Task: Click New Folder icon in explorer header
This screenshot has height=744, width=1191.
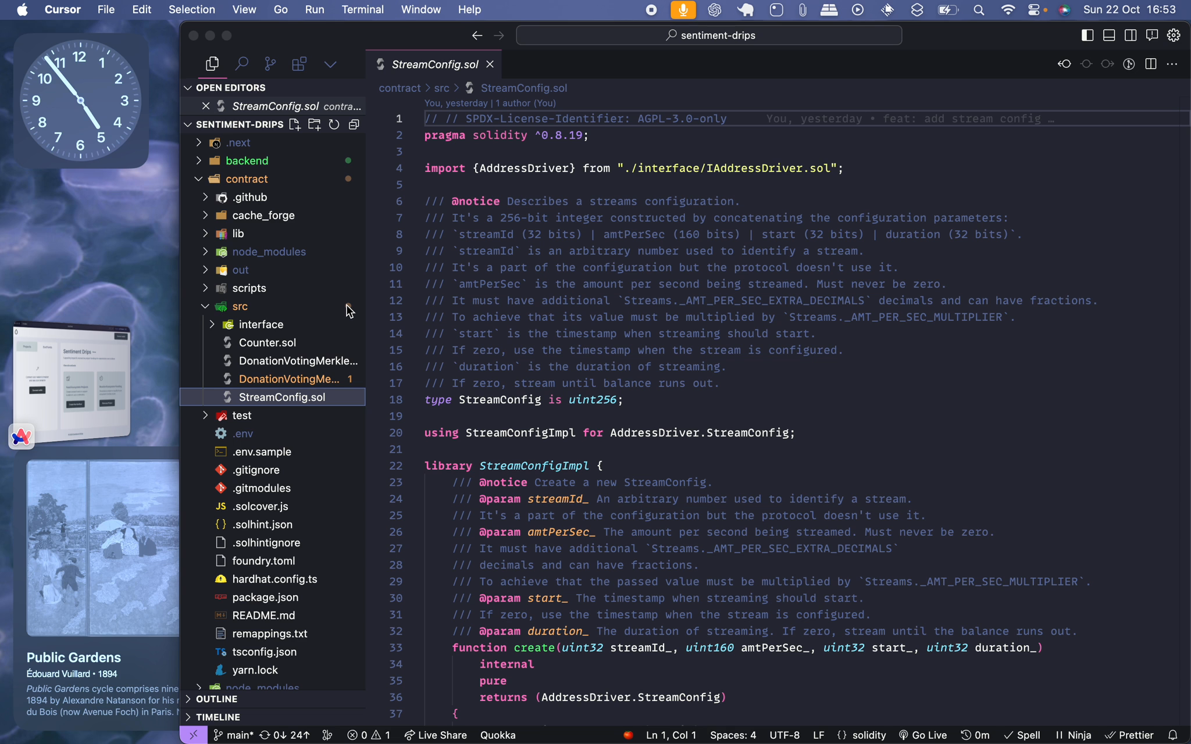Action: pyautogui.click(x=315, y=124)
